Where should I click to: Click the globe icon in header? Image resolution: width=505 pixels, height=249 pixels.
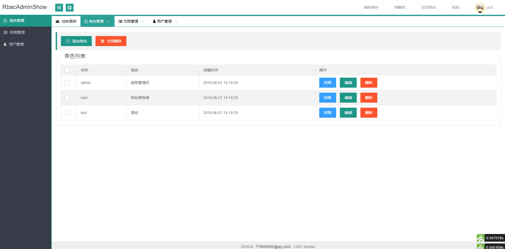coord(70,8)
